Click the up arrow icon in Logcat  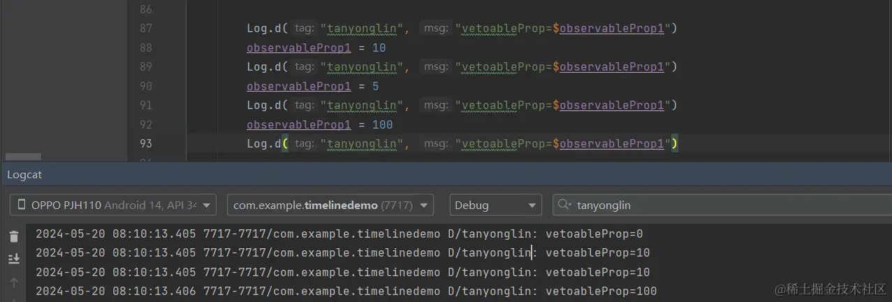coord(14,282)
